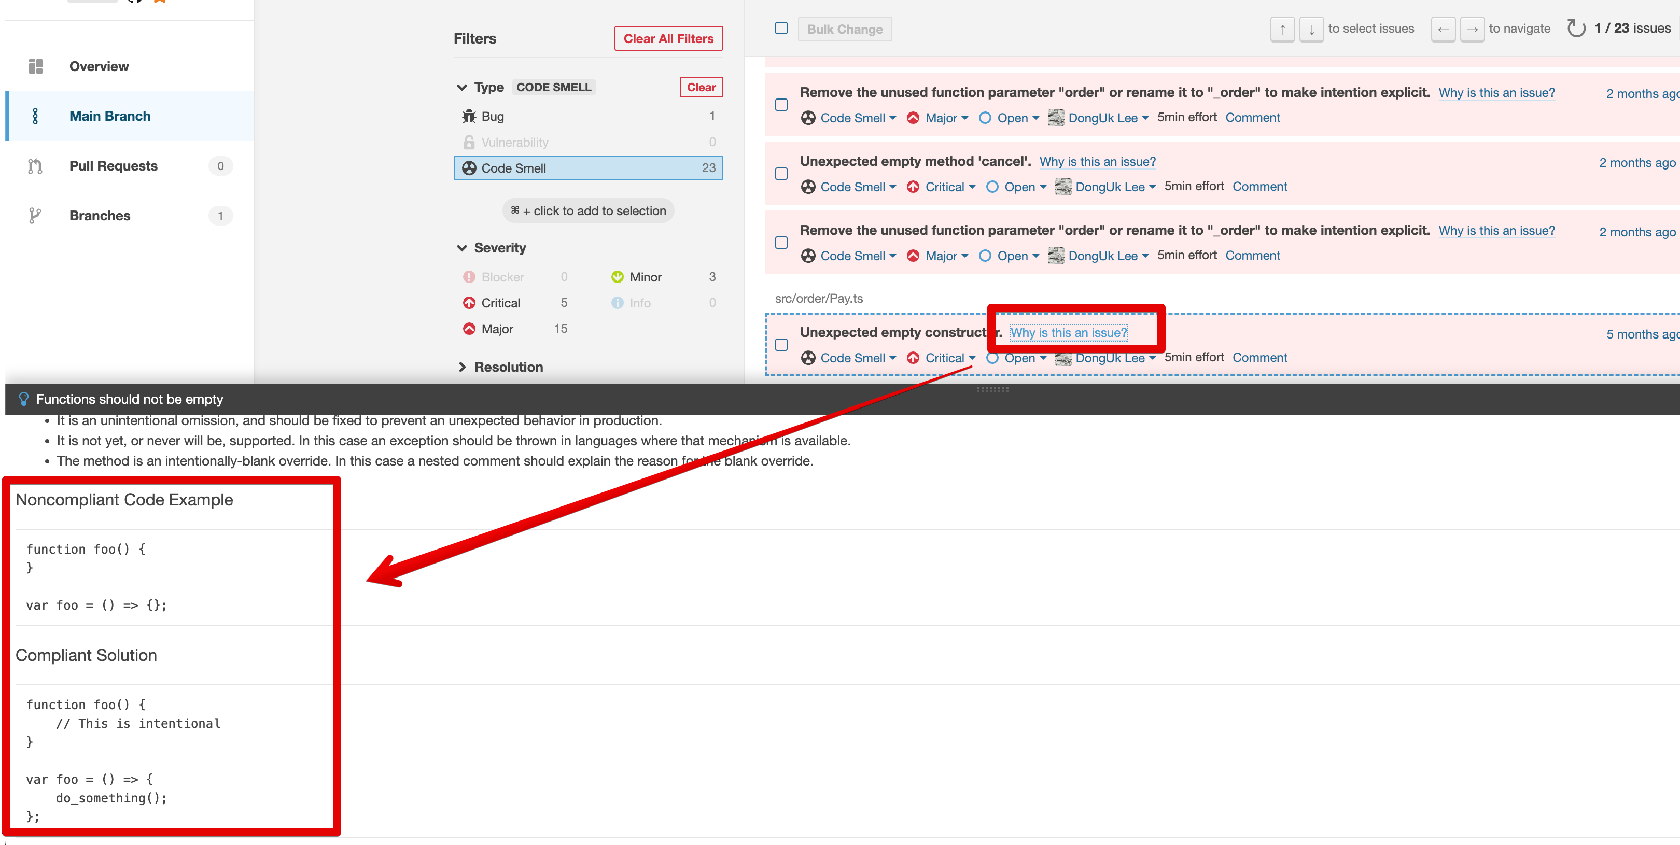Screen dimensions: 1680x845
Task: Click the rule panel resize drag handle
Action: (x=992, y=389)
